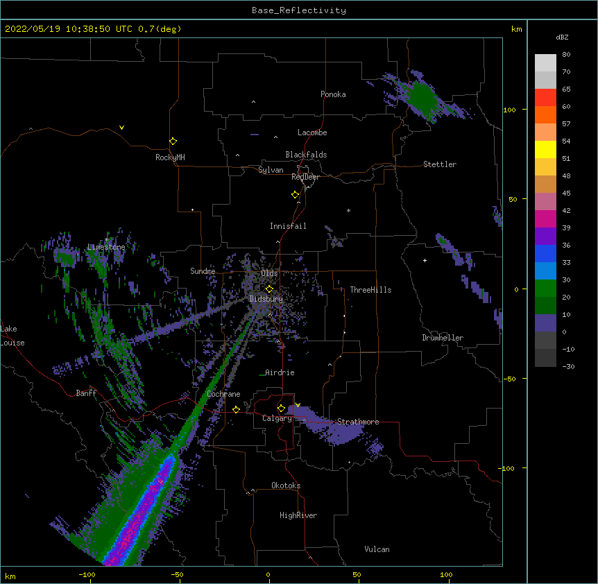The image size is (598, 584).
Task: Select the bright green 20-30 dBZ legend swatch
Action: 545,289
